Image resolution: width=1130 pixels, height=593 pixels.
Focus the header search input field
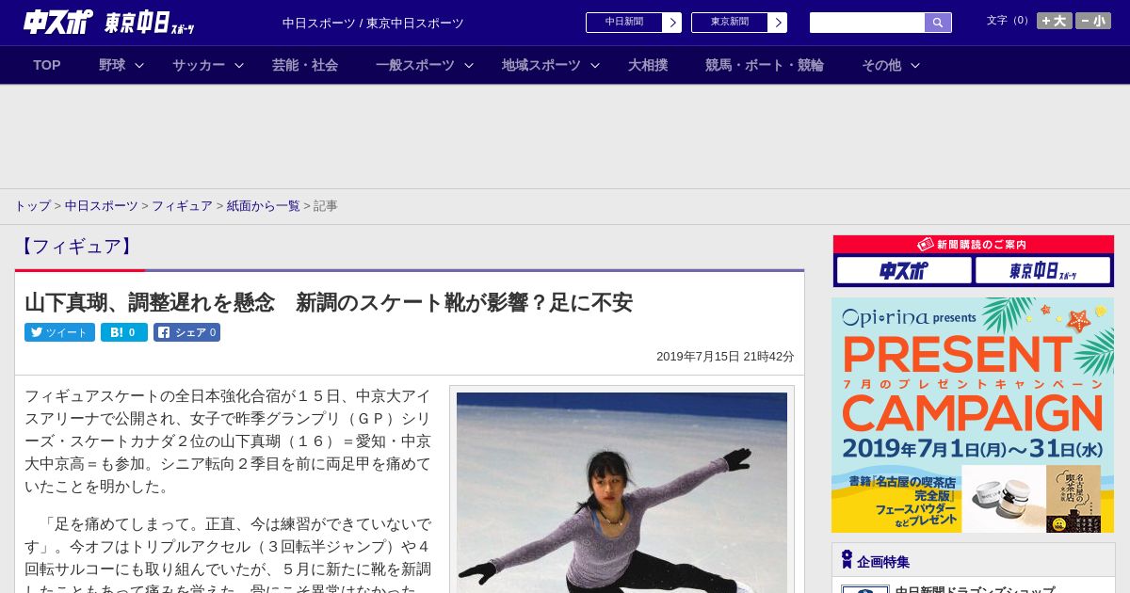(867, 23)
